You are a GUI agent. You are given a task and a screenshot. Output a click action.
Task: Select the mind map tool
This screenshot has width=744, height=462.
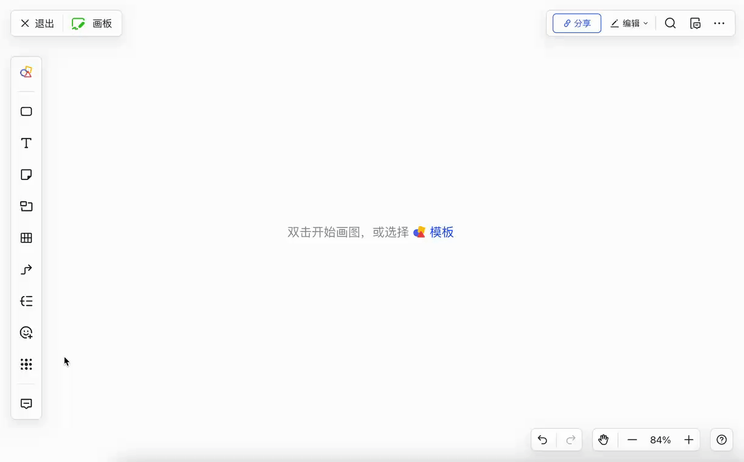[26, 301]
